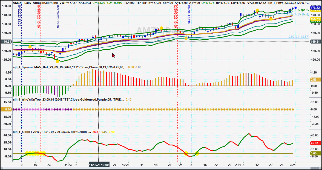Click the right-side 140.31 price axis marker
Viewport: 322px width, 170px height.
coord(316,42)
